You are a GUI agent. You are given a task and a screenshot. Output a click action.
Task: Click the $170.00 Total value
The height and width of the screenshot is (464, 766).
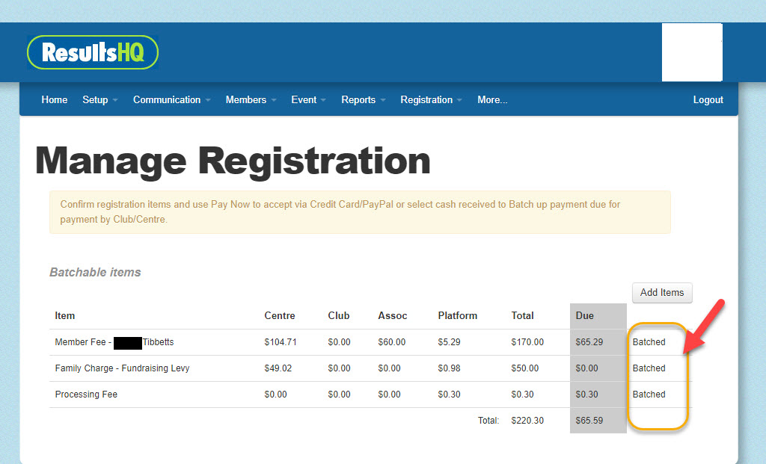point(527,342)
